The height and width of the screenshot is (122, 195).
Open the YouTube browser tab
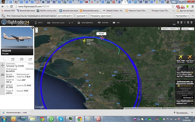[x=87, y=2]
